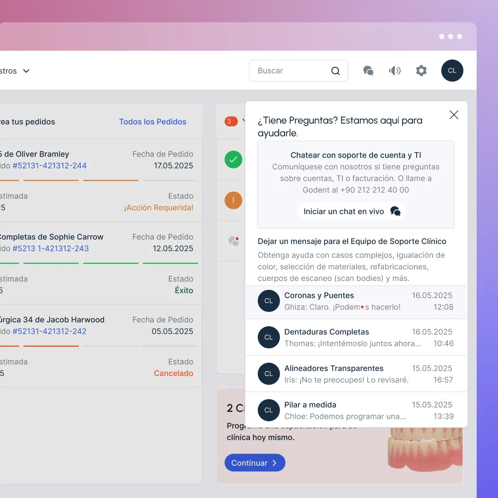This screenshot has height=498, width=498.
Task: Click the search magnifier icon
Action: [335, 71]
